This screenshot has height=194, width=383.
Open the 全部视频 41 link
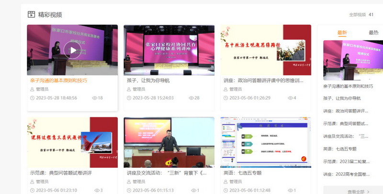coord(361,15)
